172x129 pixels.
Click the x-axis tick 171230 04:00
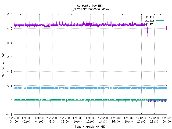(x=39, y=120)
